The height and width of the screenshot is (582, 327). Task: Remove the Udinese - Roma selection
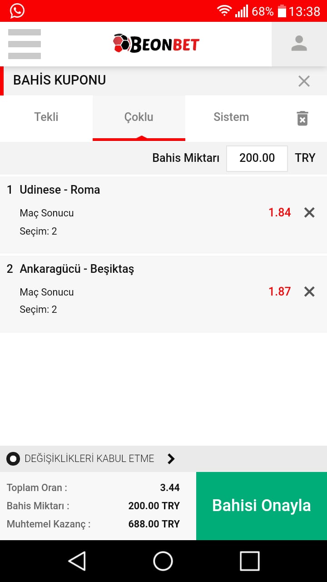click(309, 212)
